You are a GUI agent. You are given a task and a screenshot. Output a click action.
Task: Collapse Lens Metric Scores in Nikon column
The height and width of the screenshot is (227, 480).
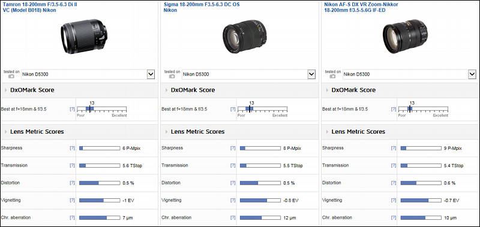click(328, 132)
